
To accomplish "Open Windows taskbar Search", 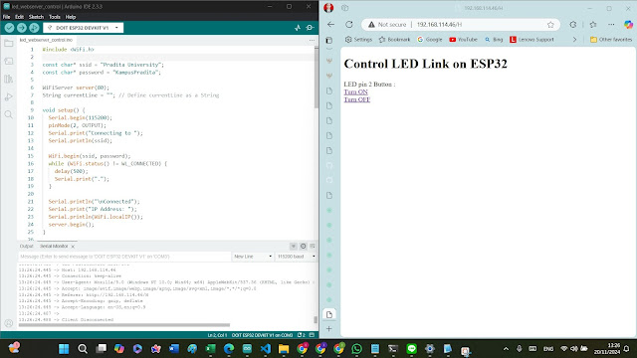I will click(x=83, y=349).
